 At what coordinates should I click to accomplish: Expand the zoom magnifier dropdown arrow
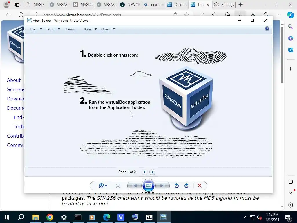pos(106,186)
